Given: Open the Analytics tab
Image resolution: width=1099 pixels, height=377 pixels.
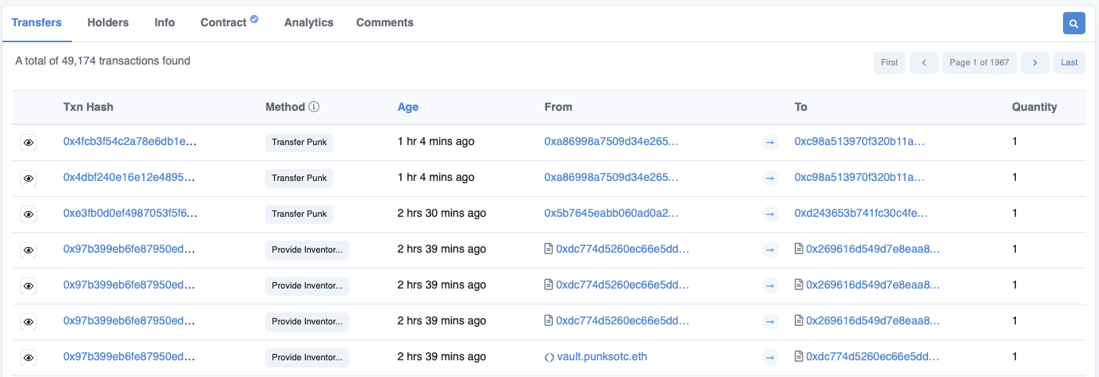Looking at the screenshot, I should (x=308, y=22).
